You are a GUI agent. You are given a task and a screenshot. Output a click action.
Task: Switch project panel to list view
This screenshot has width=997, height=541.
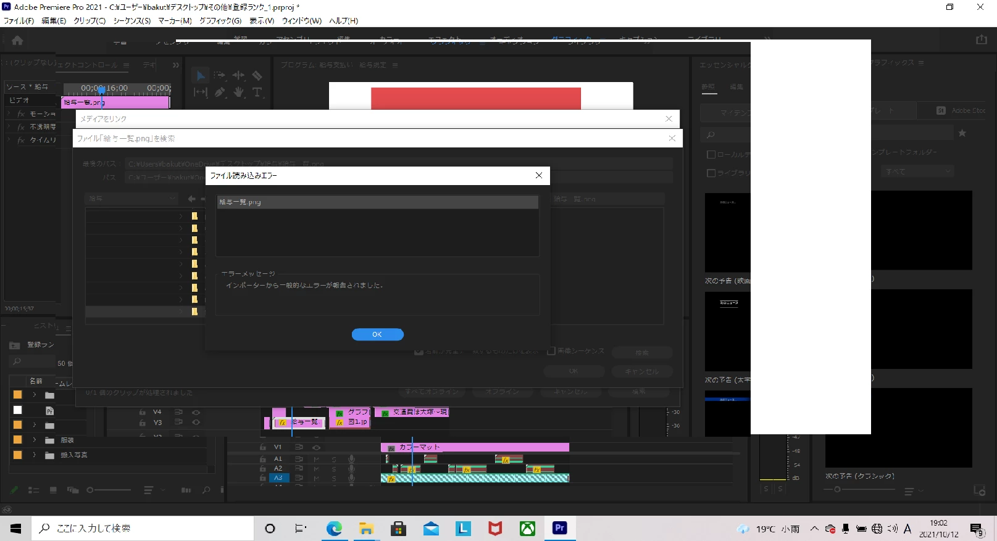(33, 490)
